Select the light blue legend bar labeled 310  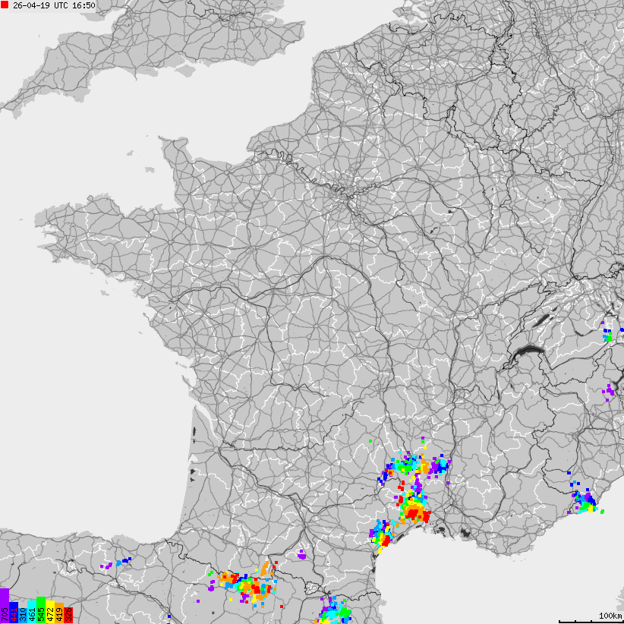(24, 613)
